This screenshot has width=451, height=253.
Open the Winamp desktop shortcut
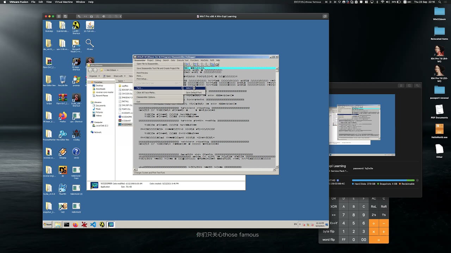(63, 153)
